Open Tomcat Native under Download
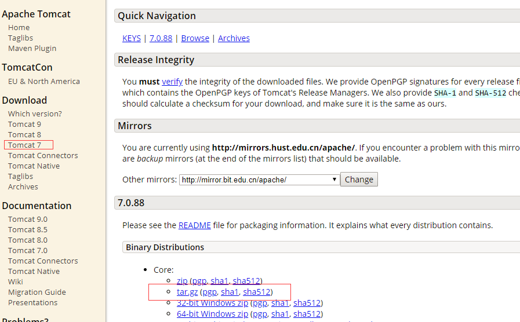The width and height of the screenshot is (520, 322). [34, 166]
